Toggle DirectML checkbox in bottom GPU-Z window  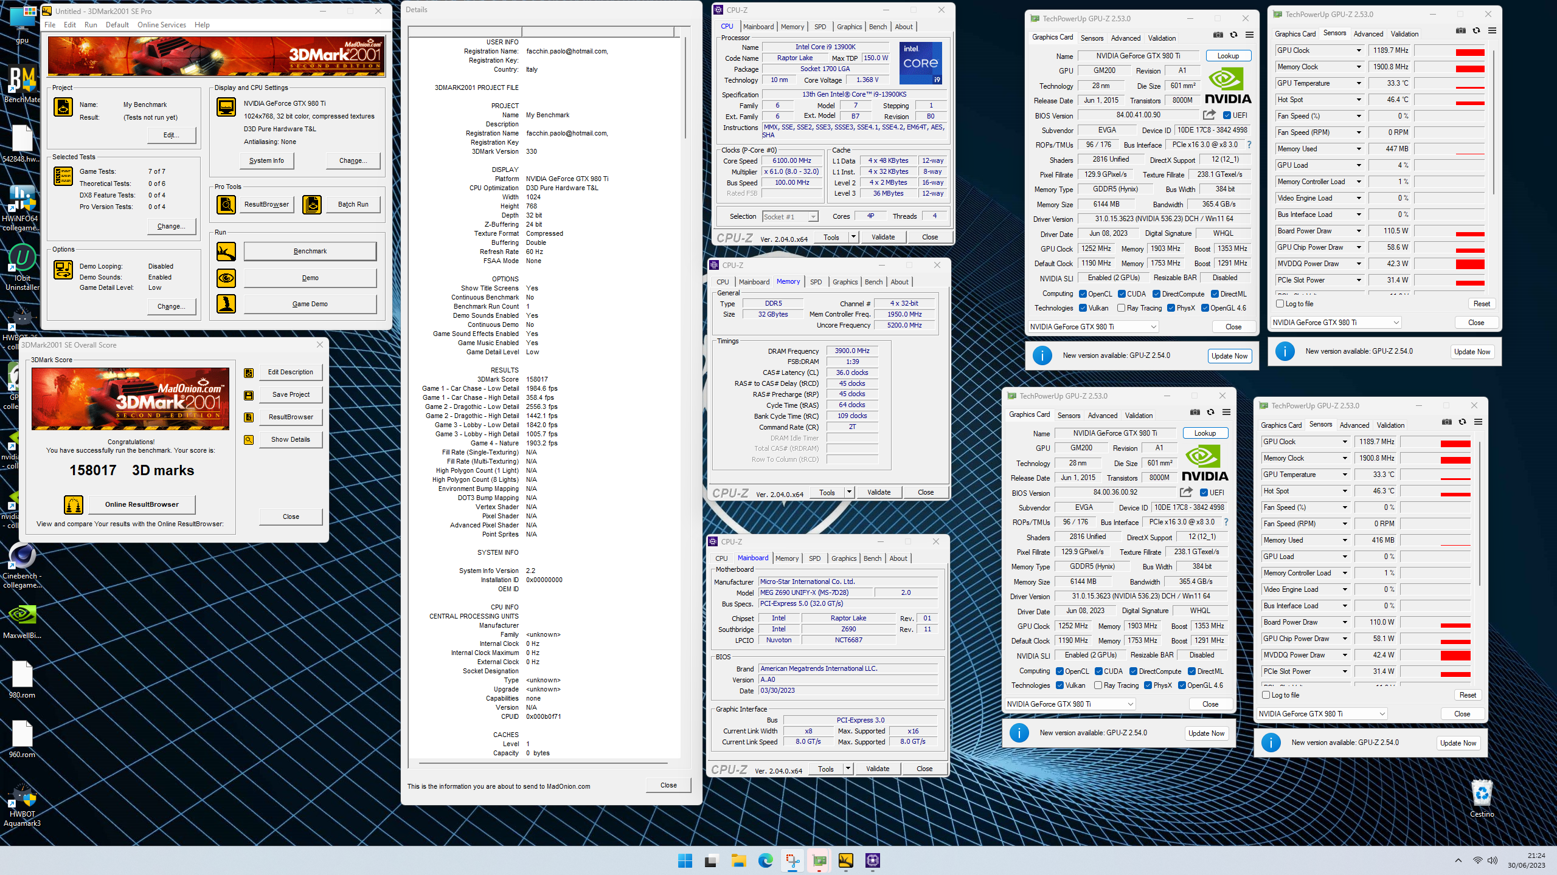coord(1191,671)
